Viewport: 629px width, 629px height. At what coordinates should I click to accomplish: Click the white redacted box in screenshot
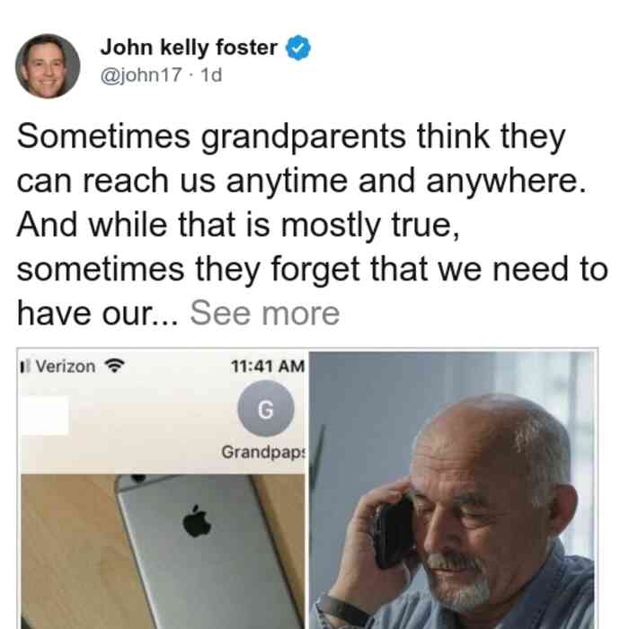point(45,415)
